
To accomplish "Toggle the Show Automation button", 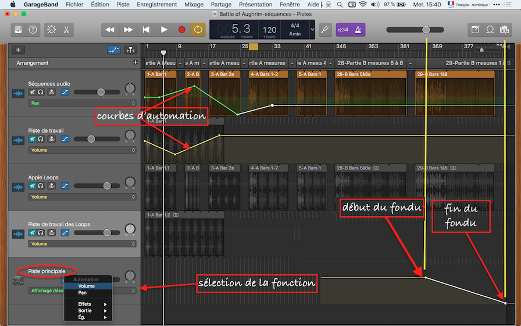I will [114, 50].
